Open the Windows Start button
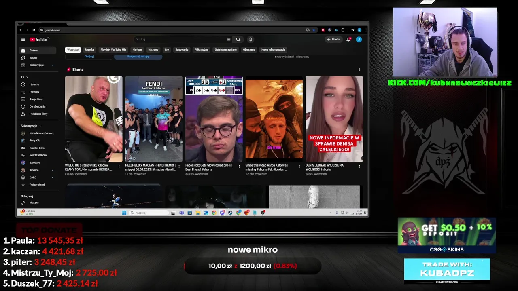Viewport: 518px width, 291px height. (x=124, y=213)
